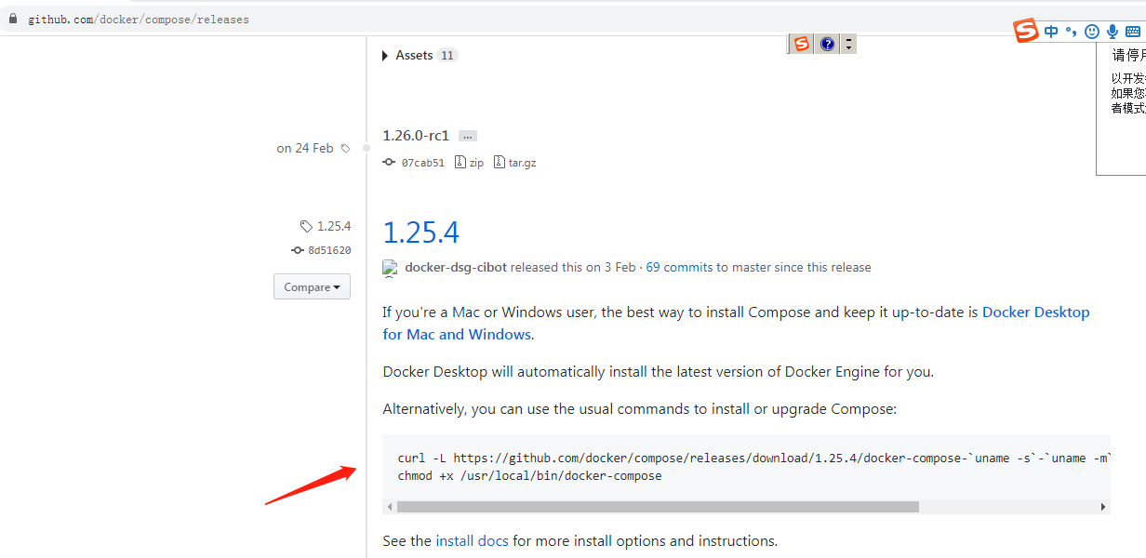Click the Sogou emoji smiley icon
This screenshot has width=1146, height=558.
click(x=1092, y=32)
